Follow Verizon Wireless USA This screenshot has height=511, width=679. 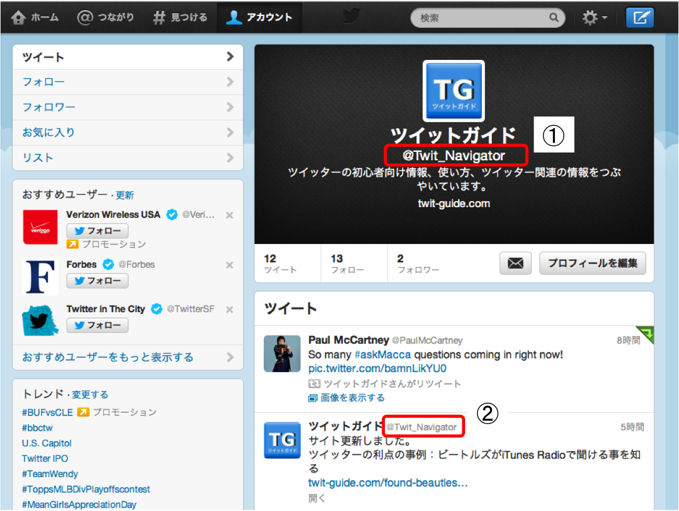(97, 231)
